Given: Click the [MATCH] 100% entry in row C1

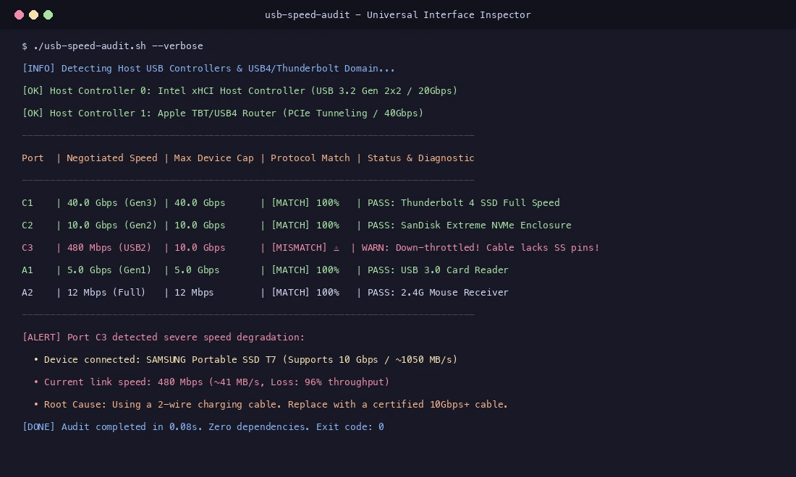Looking at the screenshot, I should (305, 202).
